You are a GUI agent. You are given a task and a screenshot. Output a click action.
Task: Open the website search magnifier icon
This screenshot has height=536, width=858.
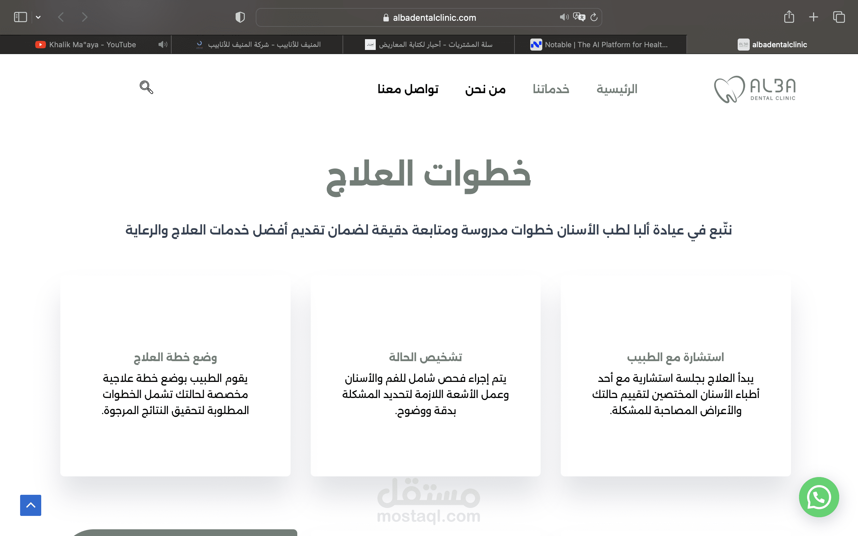point(146,87)
